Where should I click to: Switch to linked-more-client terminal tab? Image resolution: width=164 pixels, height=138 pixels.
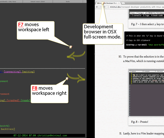click(x=38, y=2)
